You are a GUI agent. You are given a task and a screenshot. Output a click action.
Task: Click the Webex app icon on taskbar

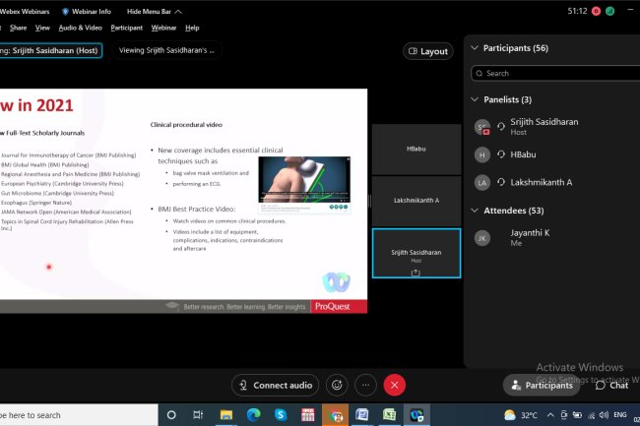(416, 415)
